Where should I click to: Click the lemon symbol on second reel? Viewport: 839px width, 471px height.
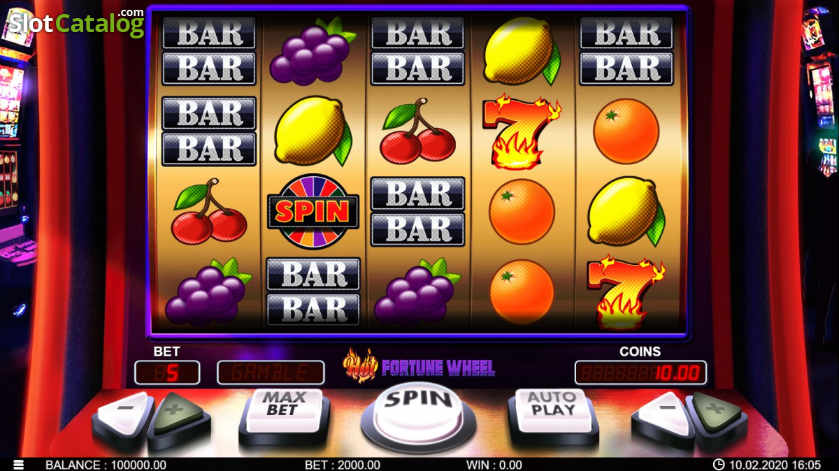point(313,131)
